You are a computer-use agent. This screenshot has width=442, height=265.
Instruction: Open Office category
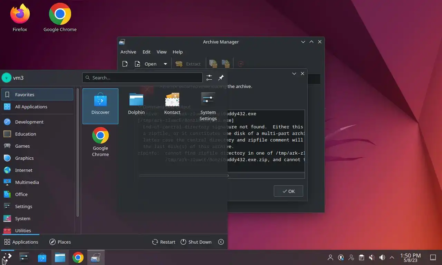click(37, 194)
